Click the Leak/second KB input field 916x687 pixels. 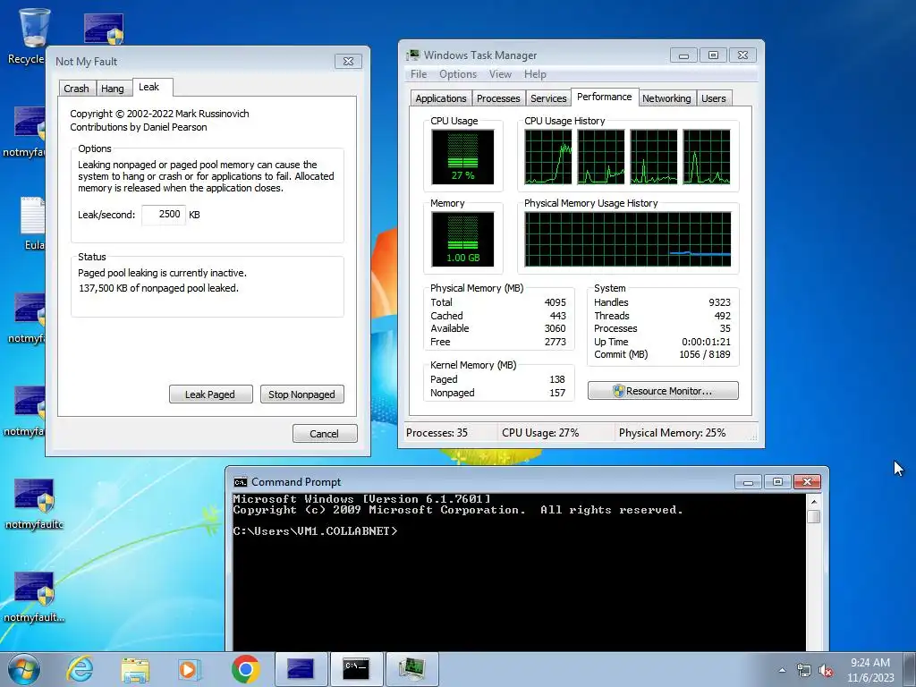tap(164, 215)
